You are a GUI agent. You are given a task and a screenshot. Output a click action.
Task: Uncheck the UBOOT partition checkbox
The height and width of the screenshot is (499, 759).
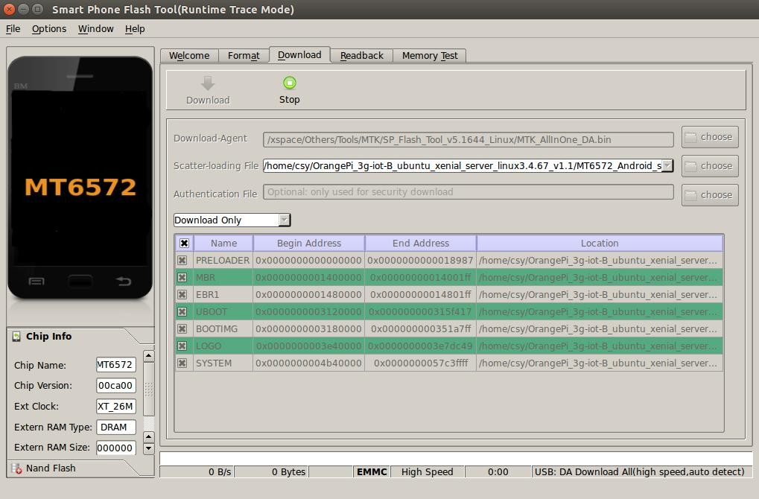pyautogui.click(x=182, y=312)
